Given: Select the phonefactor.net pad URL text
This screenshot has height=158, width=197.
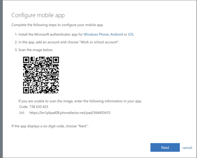Looking at the screenshot, I should click(70, 113).
